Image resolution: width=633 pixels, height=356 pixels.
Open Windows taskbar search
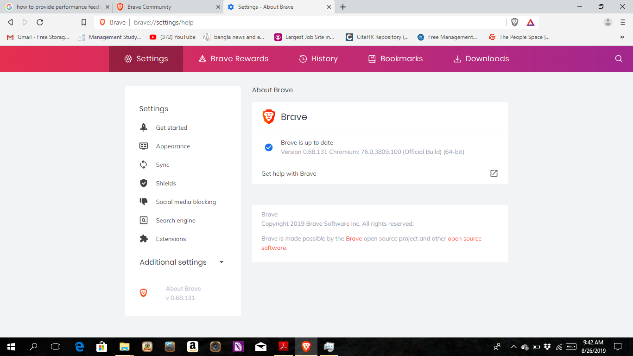(33, 347)
